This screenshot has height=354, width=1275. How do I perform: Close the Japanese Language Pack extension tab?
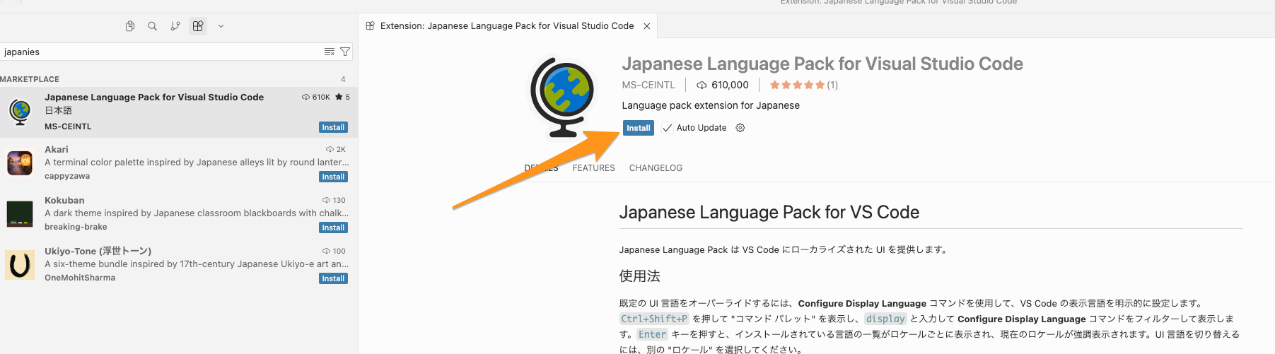tap(646, 26)
